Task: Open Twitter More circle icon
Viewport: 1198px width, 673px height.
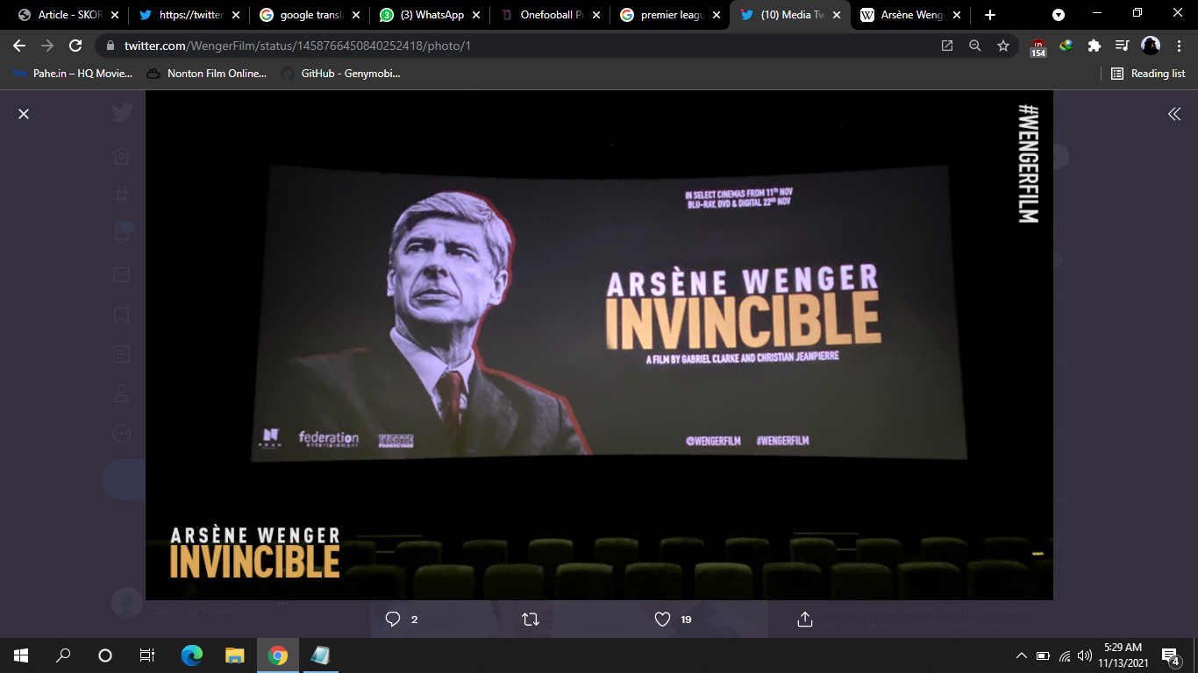Action: [121, 433]
